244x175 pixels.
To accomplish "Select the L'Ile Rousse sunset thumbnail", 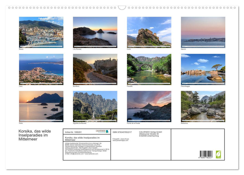I will coord(95,32).
